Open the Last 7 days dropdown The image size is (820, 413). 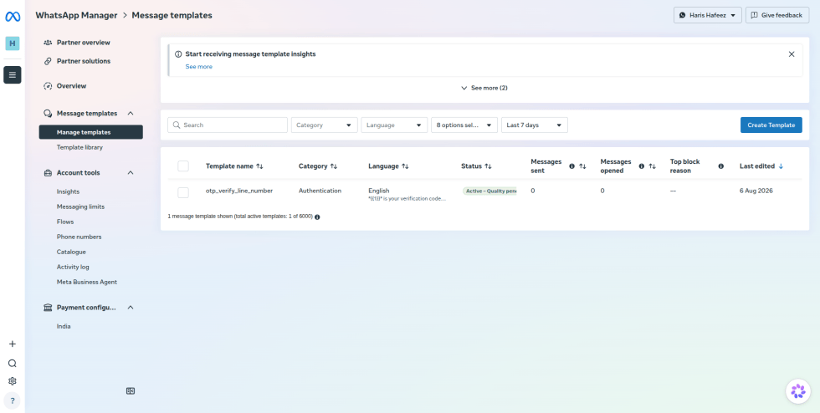point(535,125)
